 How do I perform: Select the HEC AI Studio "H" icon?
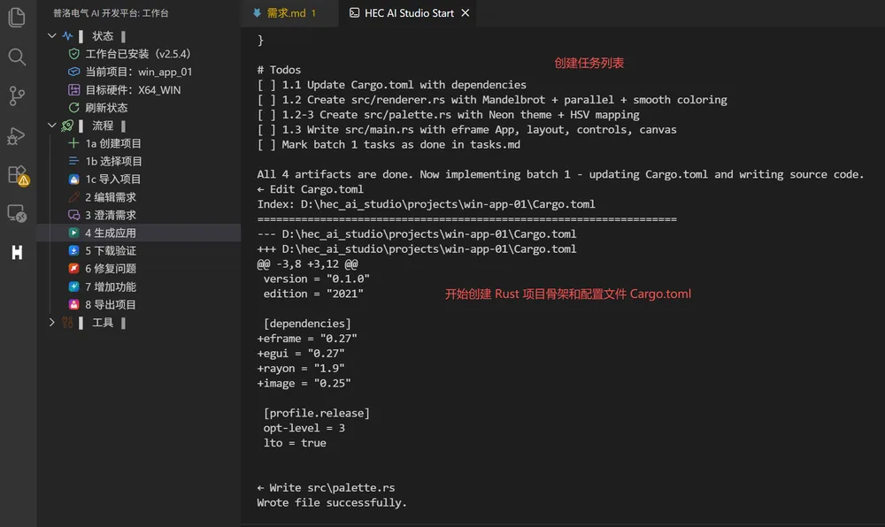coord(17,253)
